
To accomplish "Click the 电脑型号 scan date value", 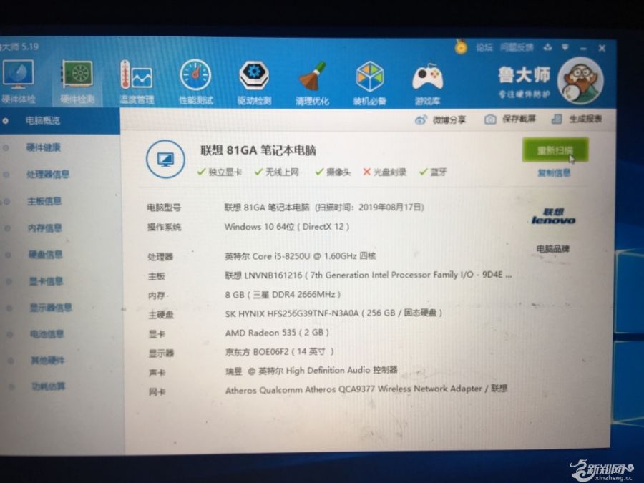I will (324, 208).
